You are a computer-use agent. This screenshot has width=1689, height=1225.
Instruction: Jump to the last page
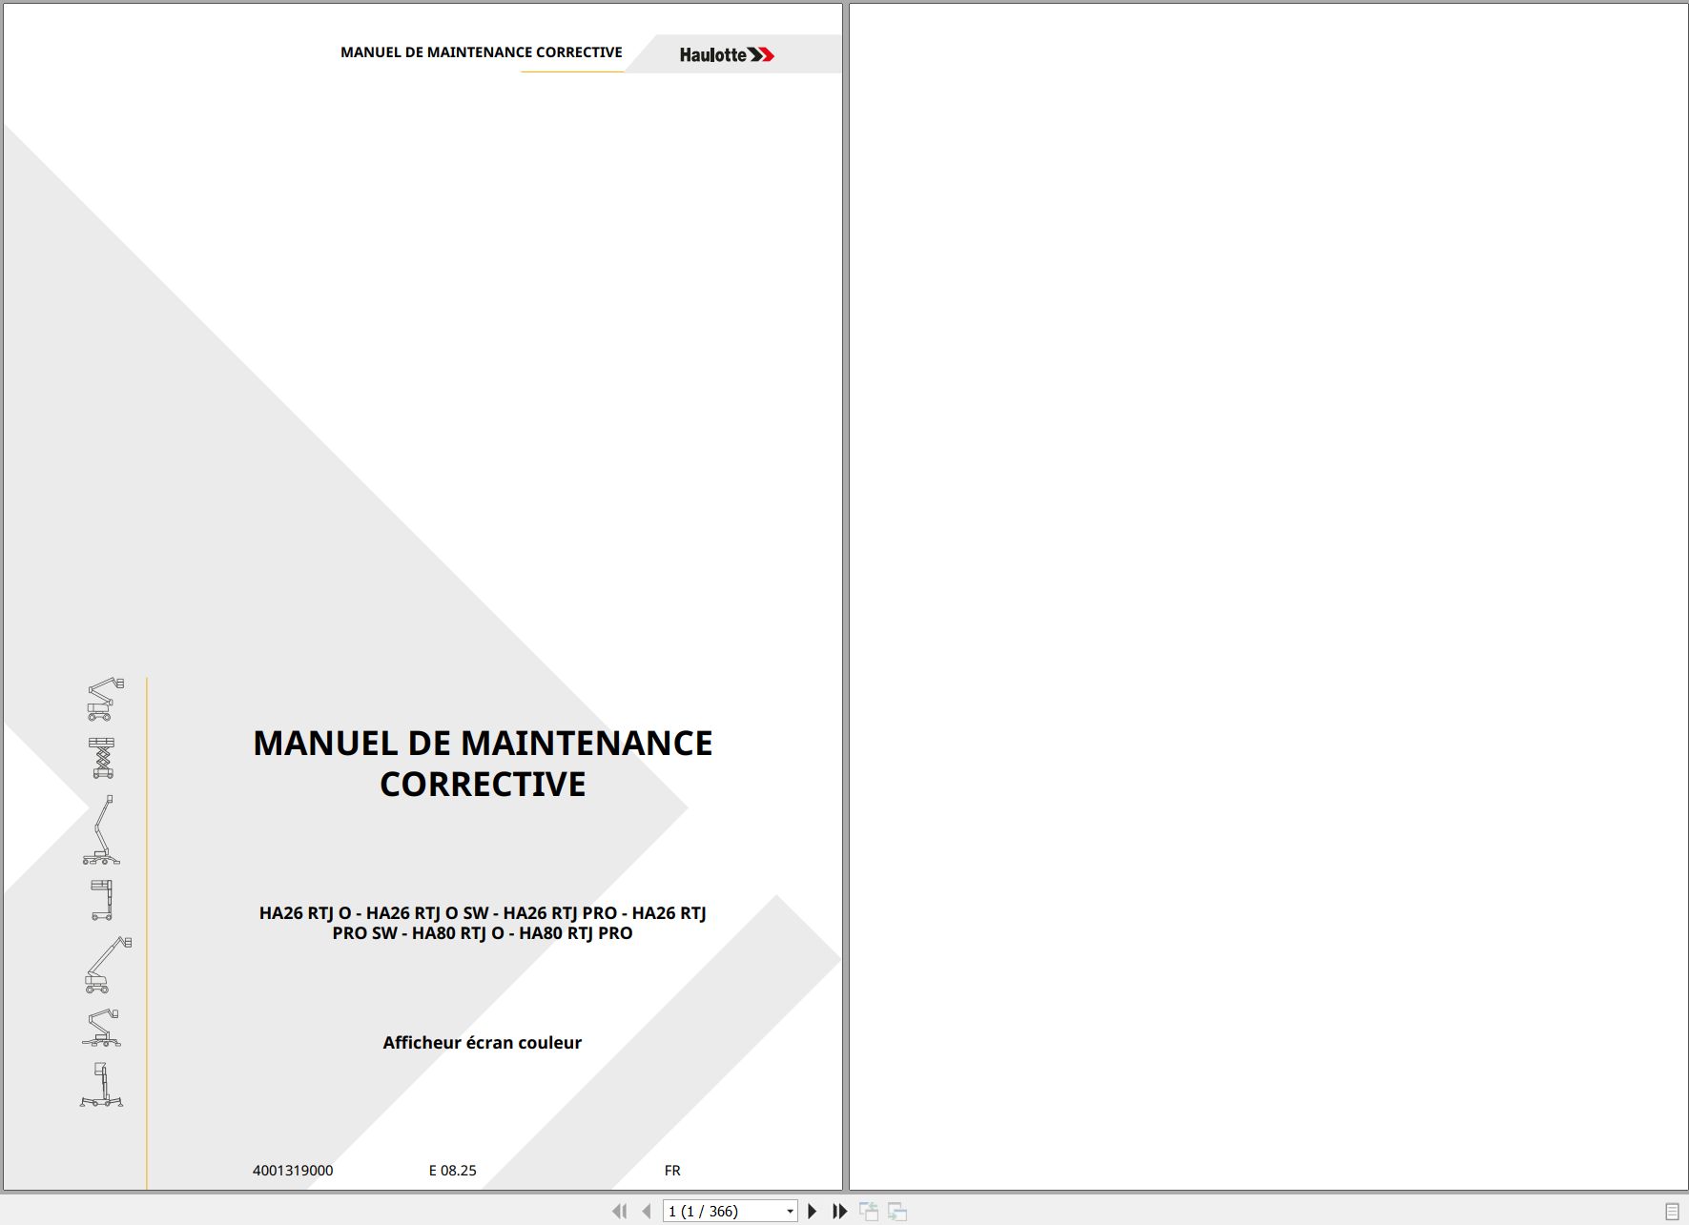coord(839,1211)
